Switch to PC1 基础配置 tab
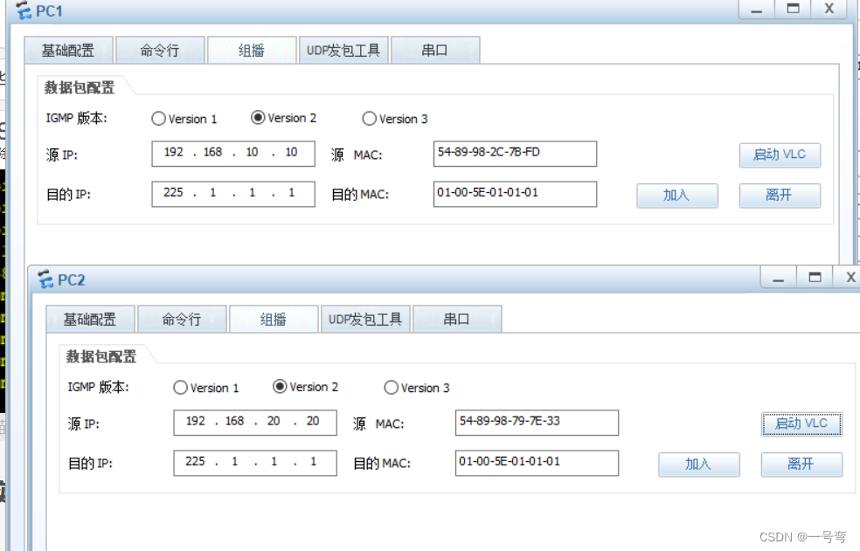860x551 pixels. 70,50
